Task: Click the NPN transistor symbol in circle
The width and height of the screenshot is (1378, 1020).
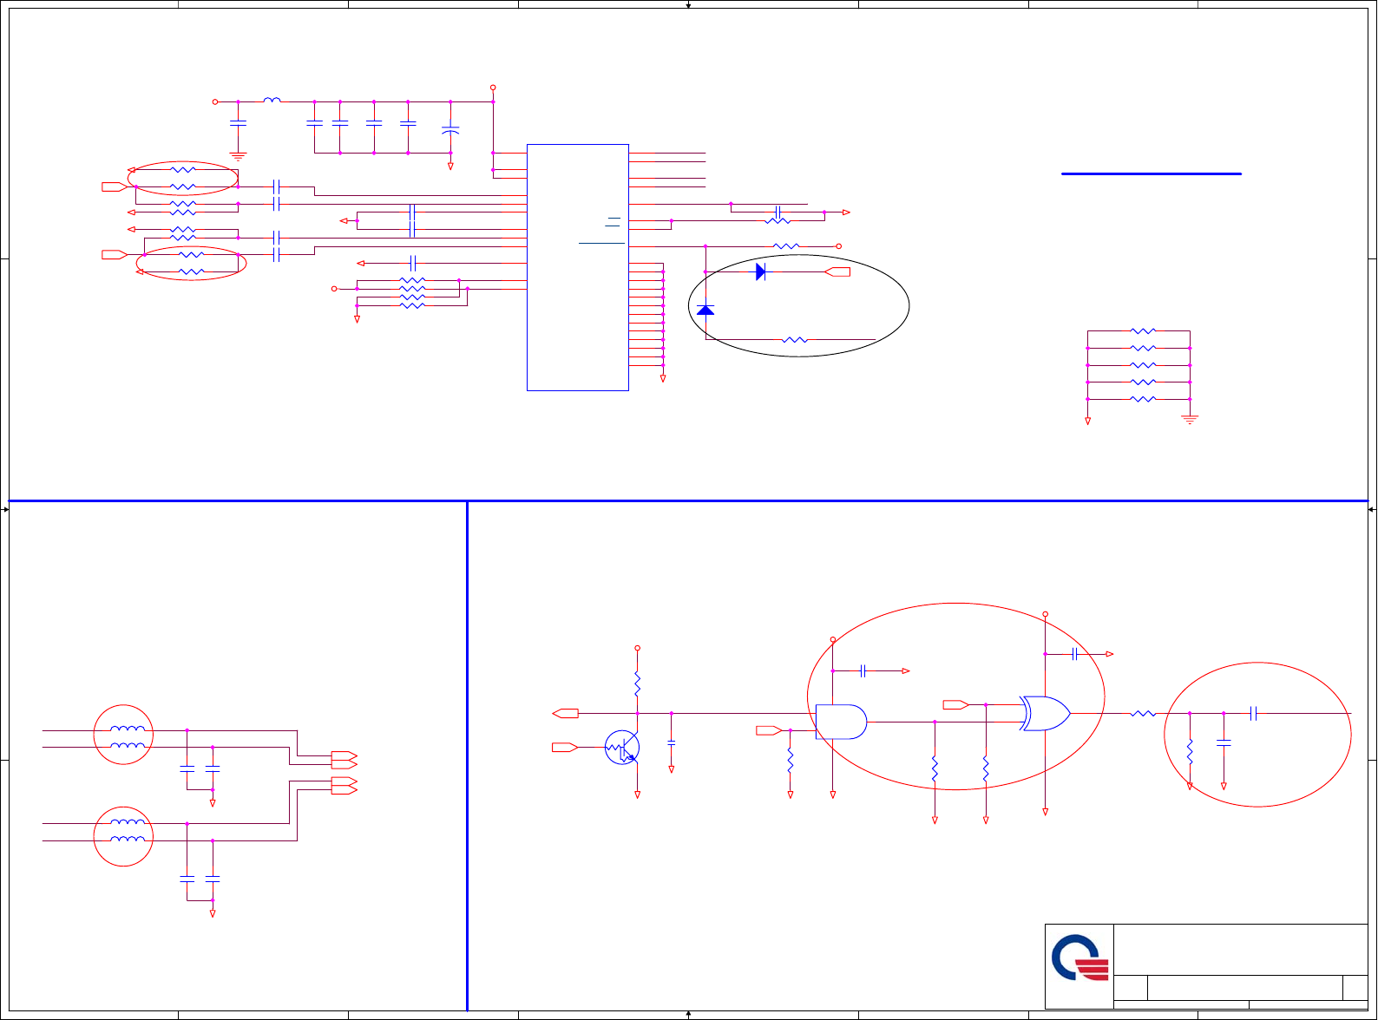Action: pos(622,748)
